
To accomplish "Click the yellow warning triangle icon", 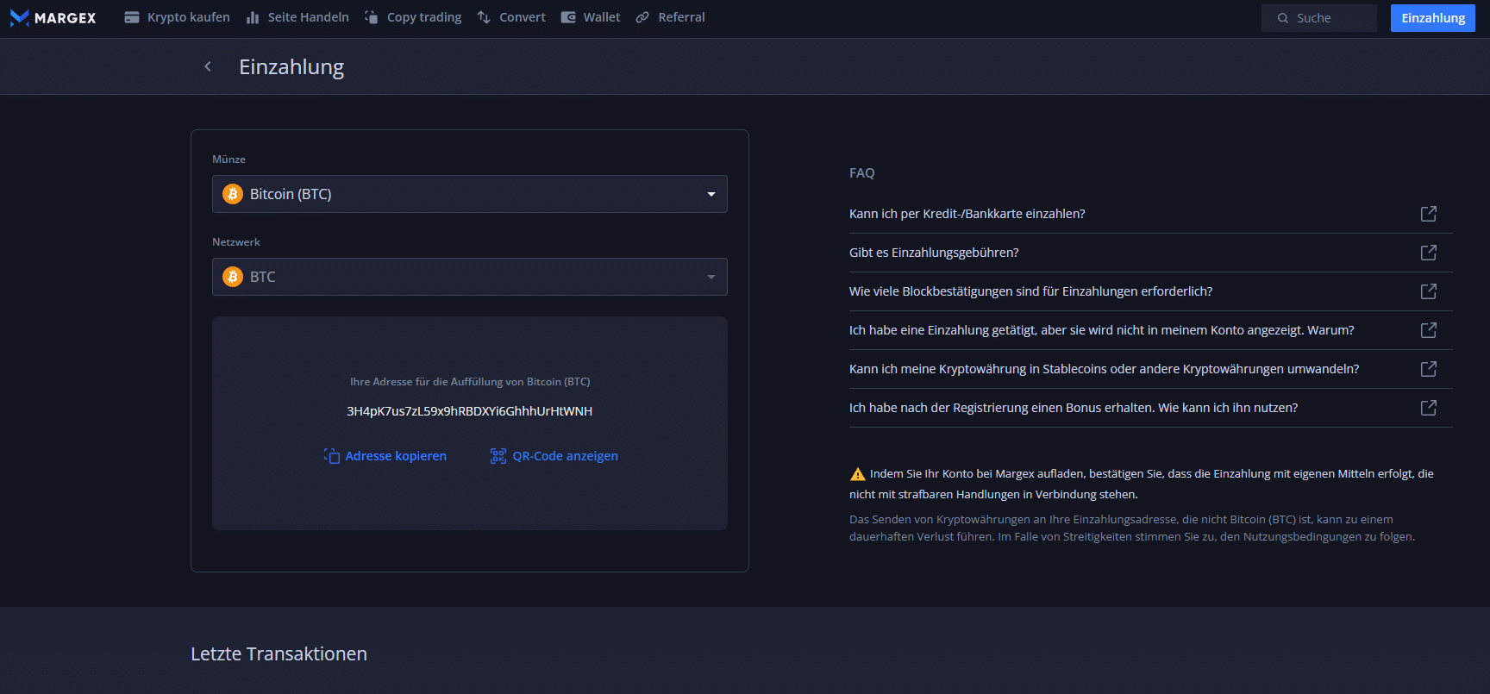I will pos(857,474).
